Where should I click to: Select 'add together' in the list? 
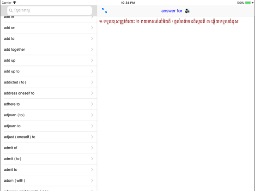49,49
